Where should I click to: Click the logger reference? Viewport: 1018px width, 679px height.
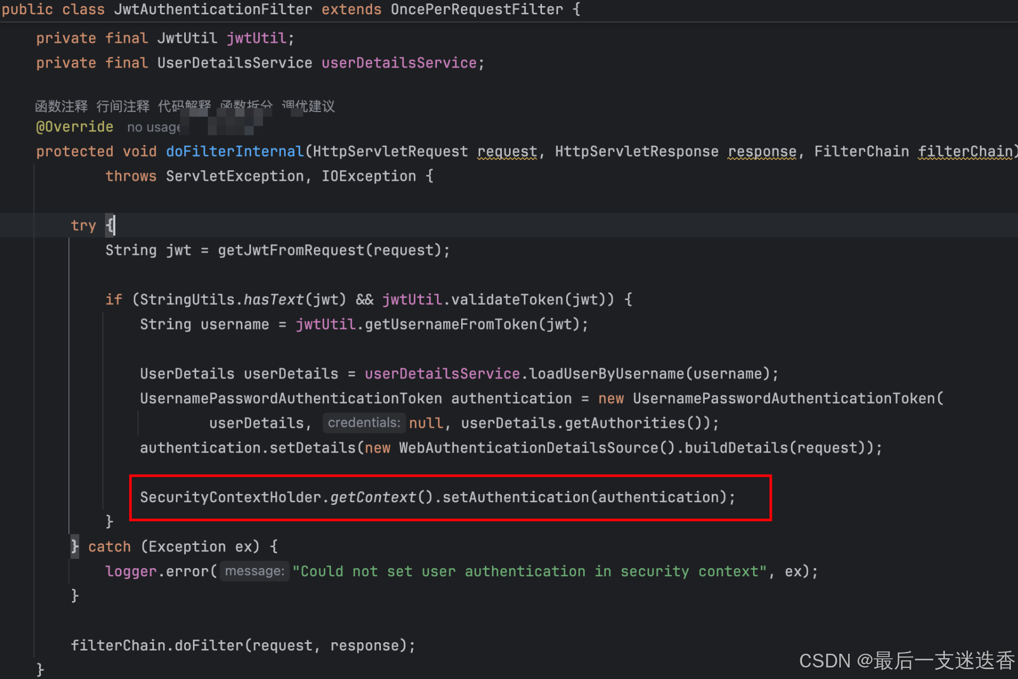pyautogui.click(x=131, y=572)
